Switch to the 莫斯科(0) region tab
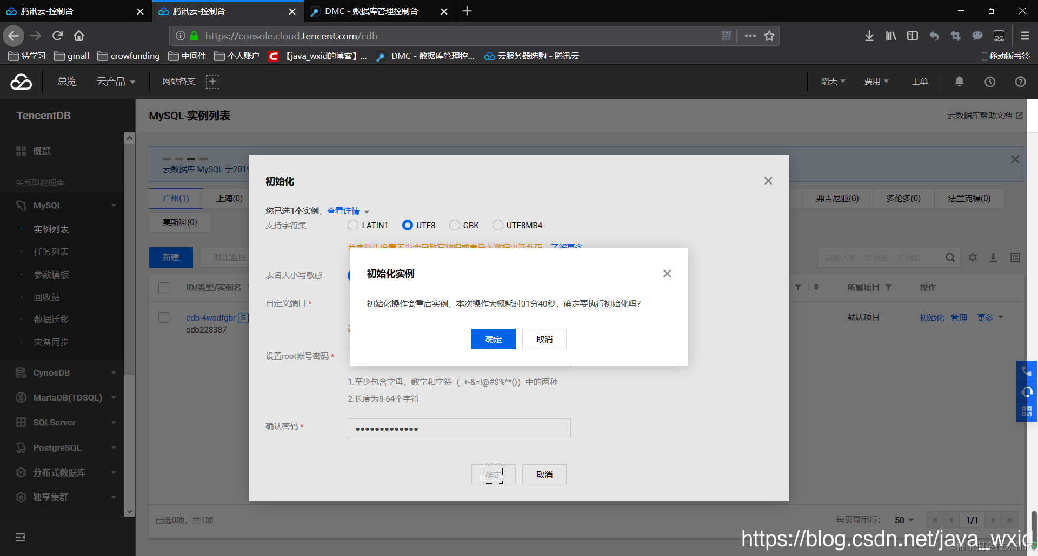The image size is (1038, 556). (180, 222)
